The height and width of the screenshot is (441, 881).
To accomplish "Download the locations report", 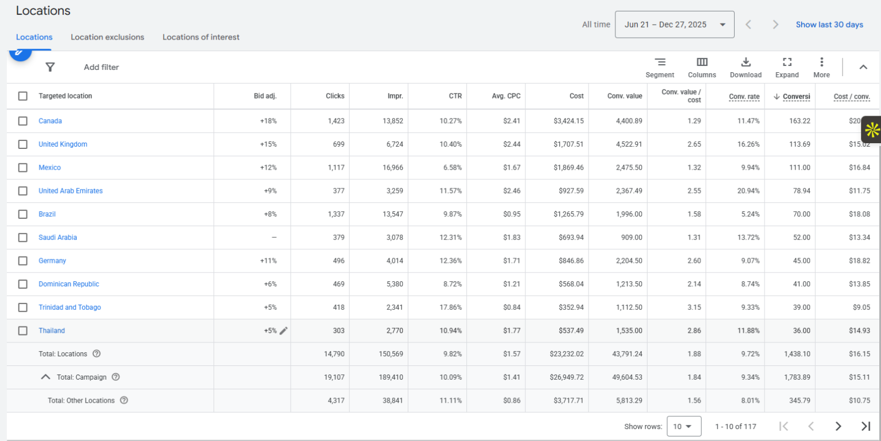I will [x=746, y=67].
